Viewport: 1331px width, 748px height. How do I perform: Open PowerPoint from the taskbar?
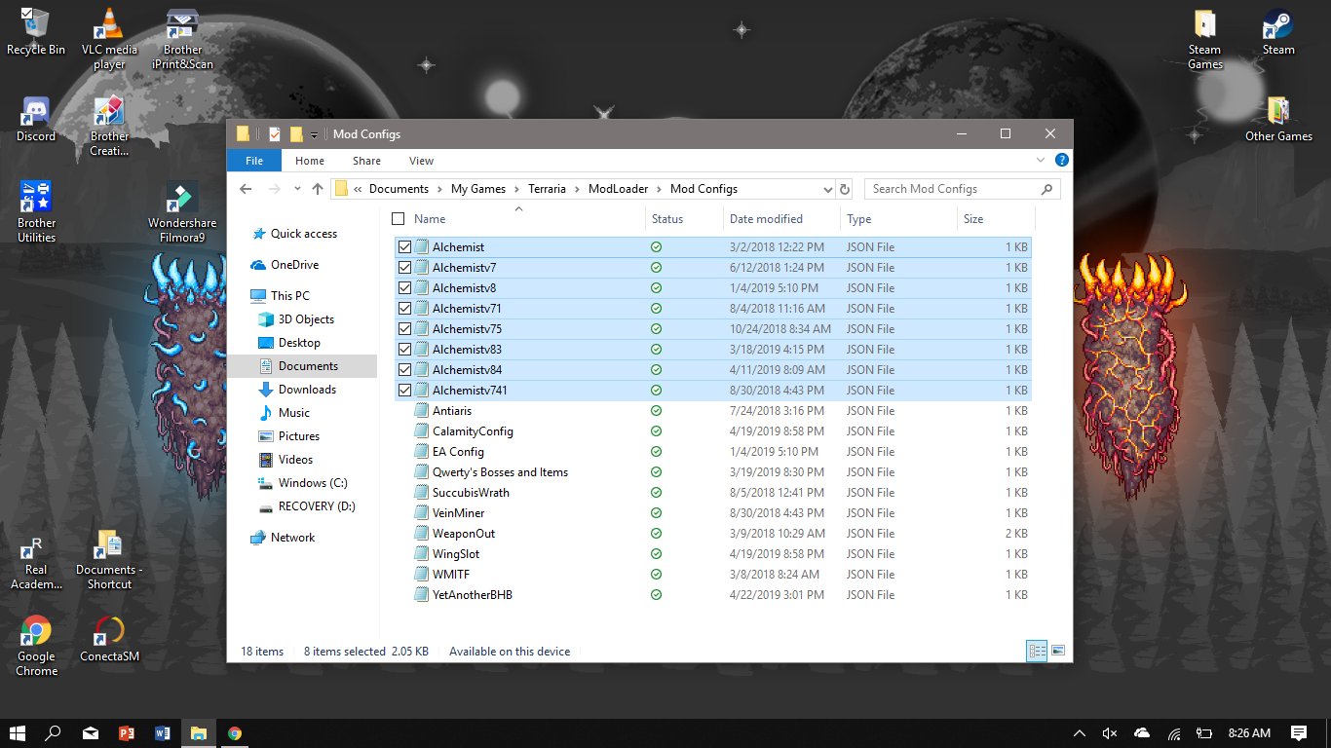pos(126,733)
